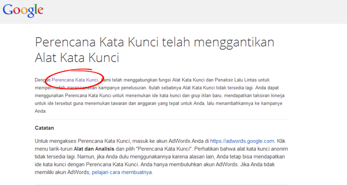Click the heading line 'Alat Kata Kunci'
Viewport: 347px width, 185px height.
[77, 58]
